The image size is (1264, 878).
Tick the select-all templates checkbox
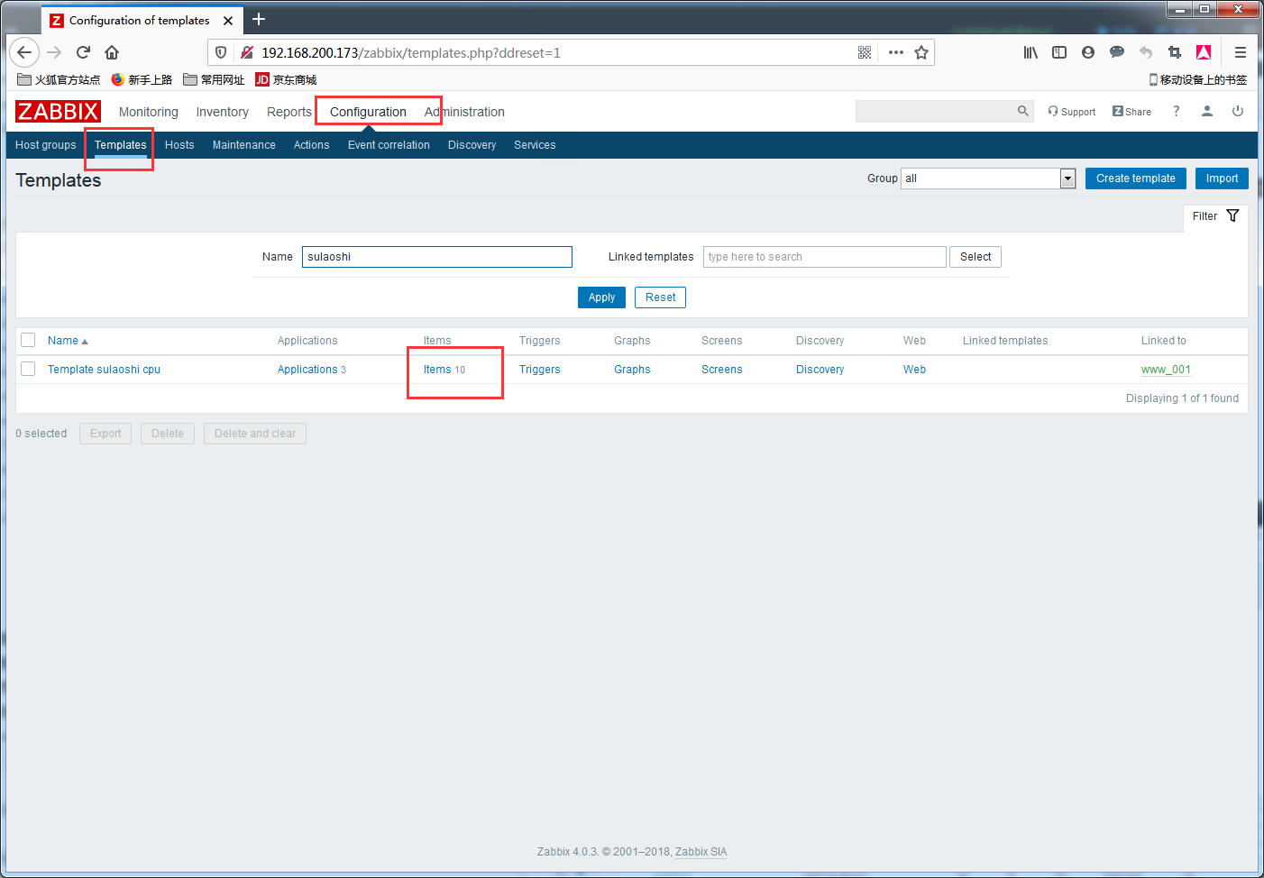[28, 340]
